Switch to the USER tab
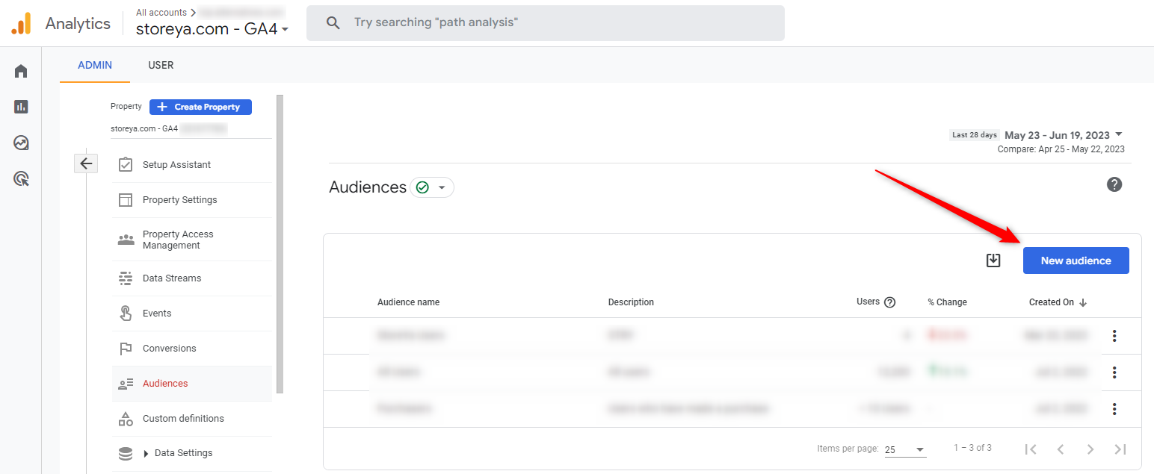The image size is (1154, 474). [161, 65]
